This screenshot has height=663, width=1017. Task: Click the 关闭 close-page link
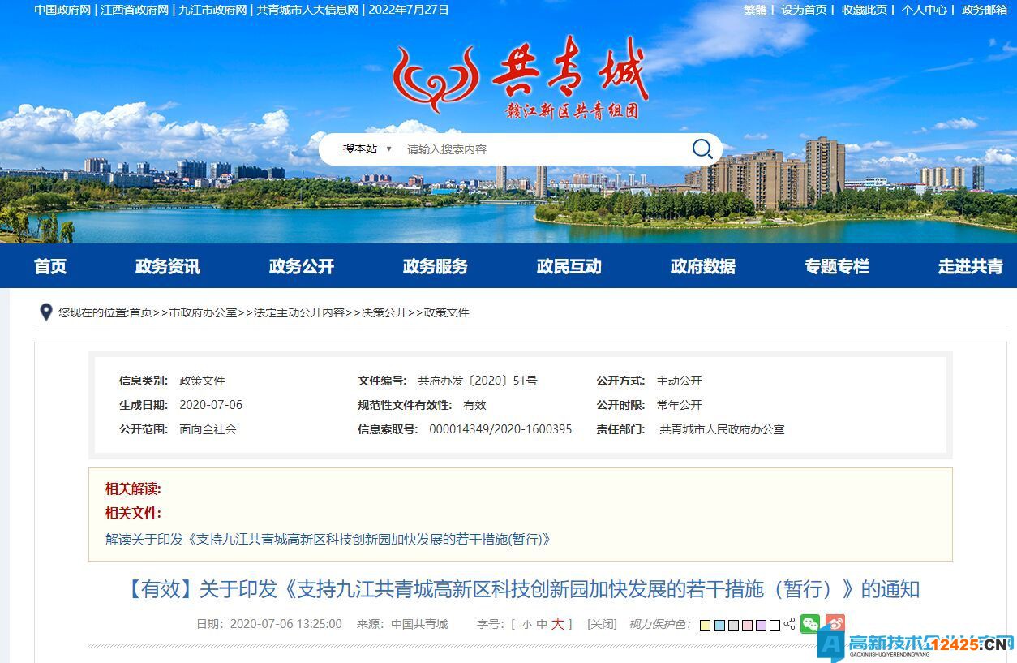(603, 624)
